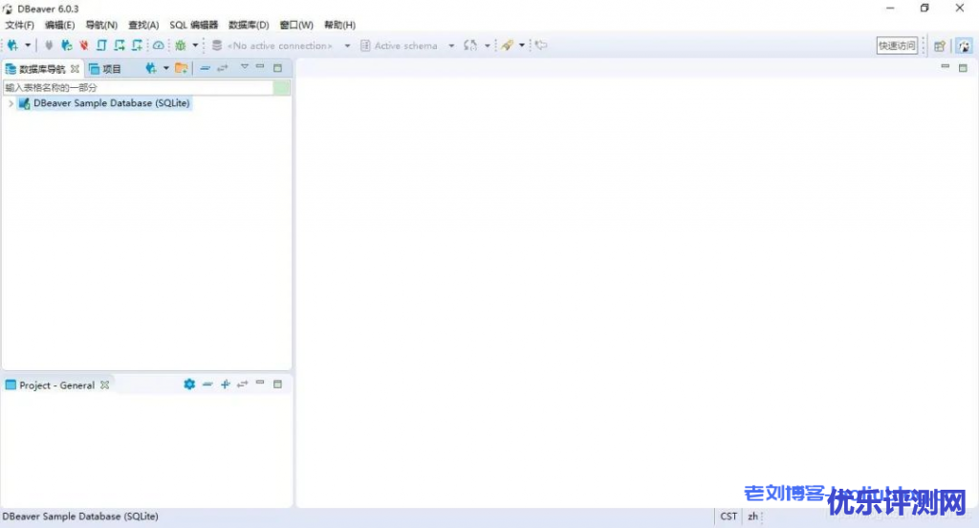Click the blue gear icon in Project panel
This screenshot has width=979, height=528.
click(189, 385)
